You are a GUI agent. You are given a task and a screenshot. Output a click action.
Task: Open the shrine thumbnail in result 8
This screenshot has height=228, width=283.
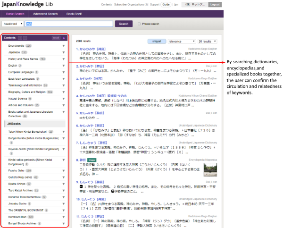[211, 170]
